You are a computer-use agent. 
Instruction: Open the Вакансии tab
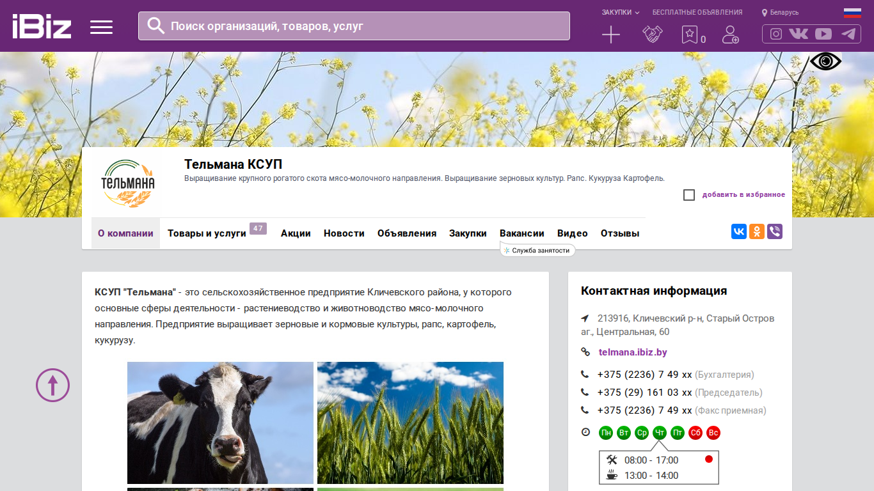[522, 233]
